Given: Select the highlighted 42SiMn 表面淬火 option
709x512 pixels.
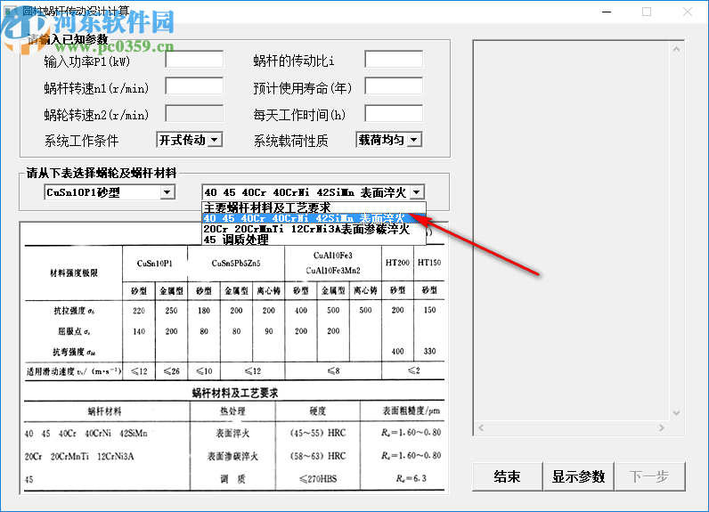Looking at the screenshot, I should coord(314,218).
